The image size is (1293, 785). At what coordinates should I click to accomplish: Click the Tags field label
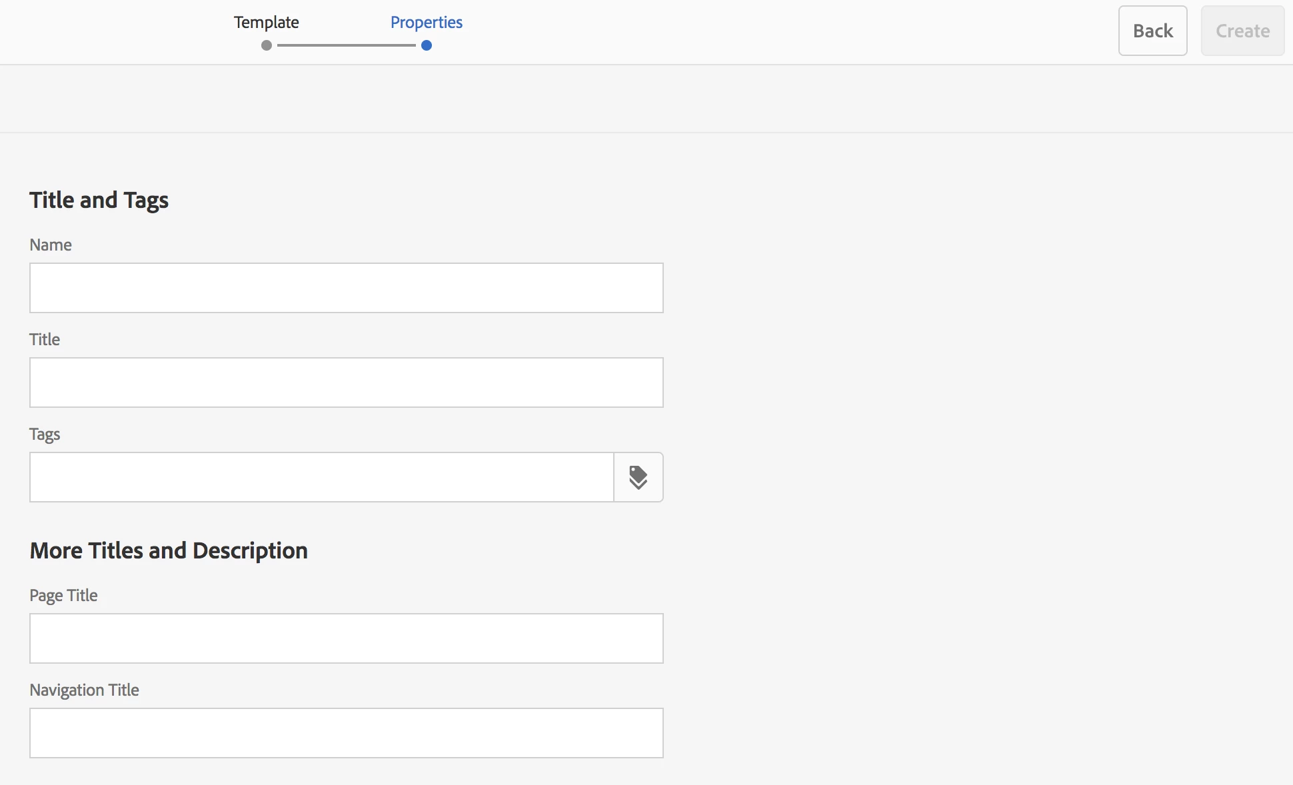(45, 434)
